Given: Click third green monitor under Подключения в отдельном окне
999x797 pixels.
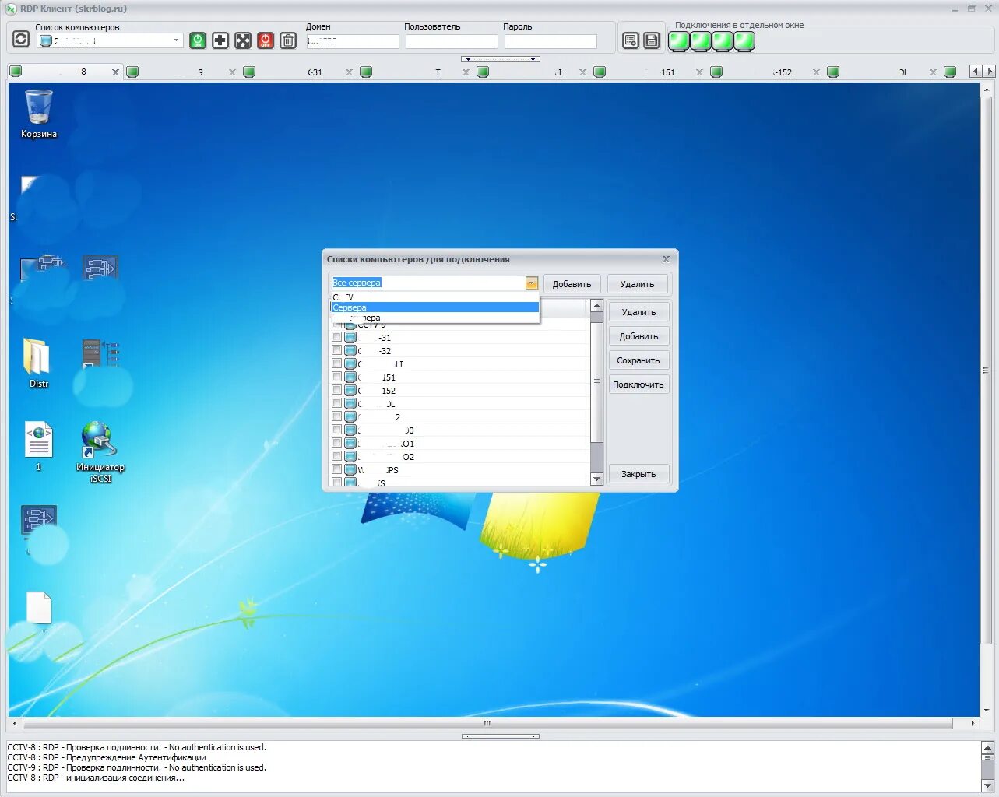Looking at the screenshot, I should (723, 41).
